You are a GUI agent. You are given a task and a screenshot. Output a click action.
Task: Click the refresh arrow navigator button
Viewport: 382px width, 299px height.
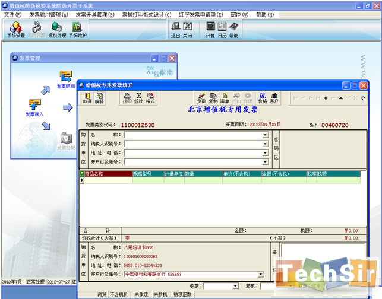[363, 98]
